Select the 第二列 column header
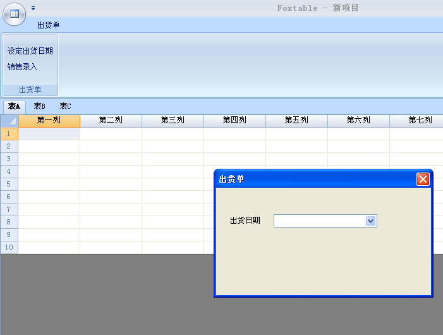The height and width of the screenshot is (335, 443). coord(111,121)
